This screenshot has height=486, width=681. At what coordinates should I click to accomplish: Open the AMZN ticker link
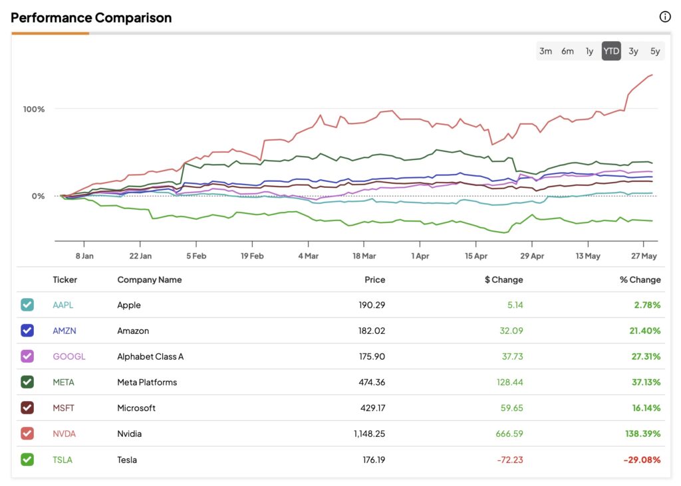(x=65, y=331)
